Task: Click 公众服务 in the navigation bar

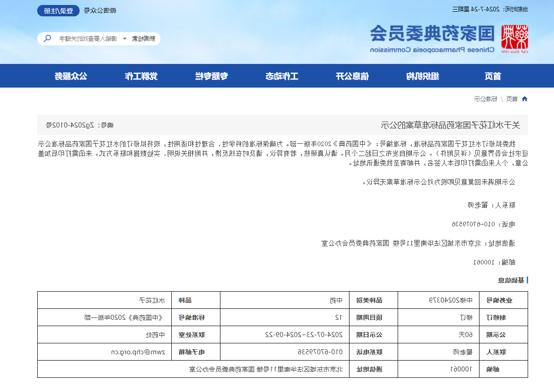Action: [x=71, y=76]
